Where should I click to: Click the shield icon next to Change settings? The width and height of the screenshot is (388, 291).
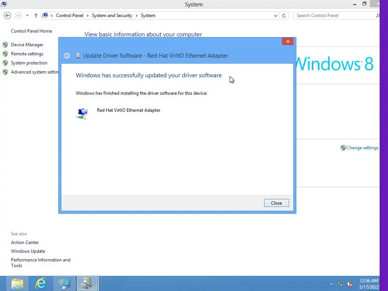pos(343,148)
